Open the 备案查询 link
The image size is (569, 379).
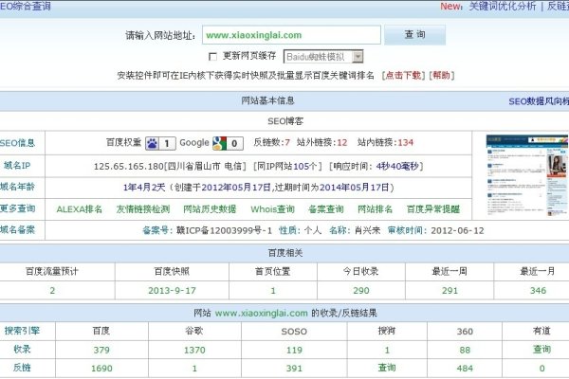[326, 209]
